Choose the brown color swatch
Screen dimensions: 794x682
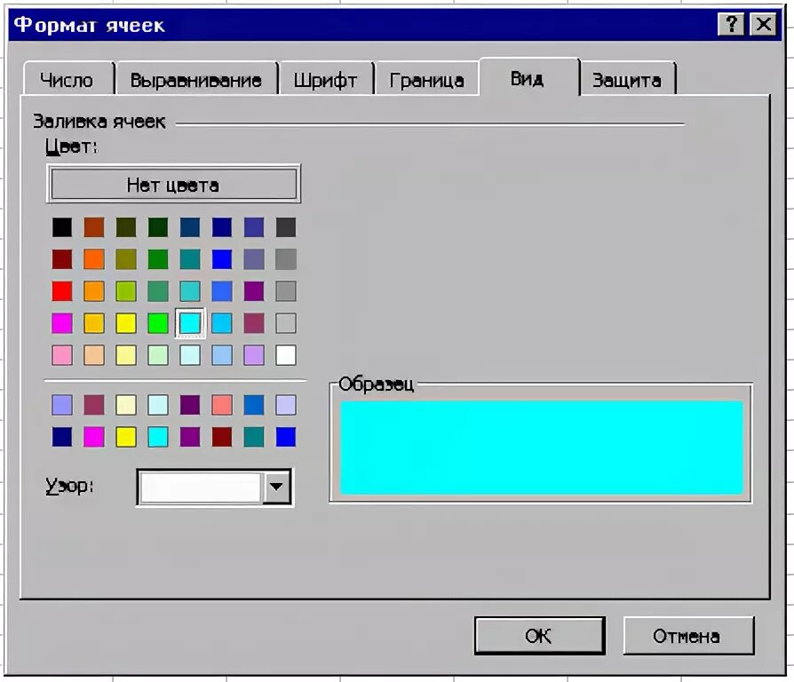coord(94,227)
